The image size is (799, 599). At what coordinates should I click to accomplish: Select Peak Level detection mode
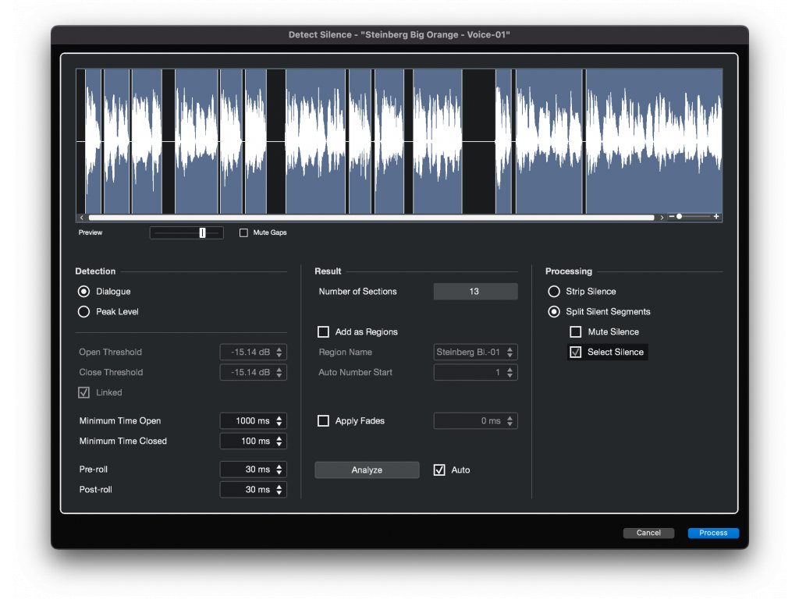(x=84, y=312)
